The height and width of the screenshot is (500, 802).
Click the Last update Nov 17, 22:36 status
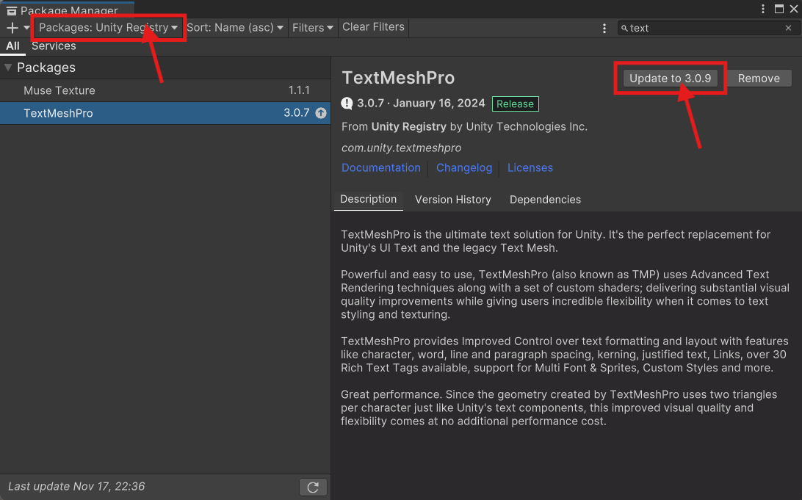click(76, 486)
